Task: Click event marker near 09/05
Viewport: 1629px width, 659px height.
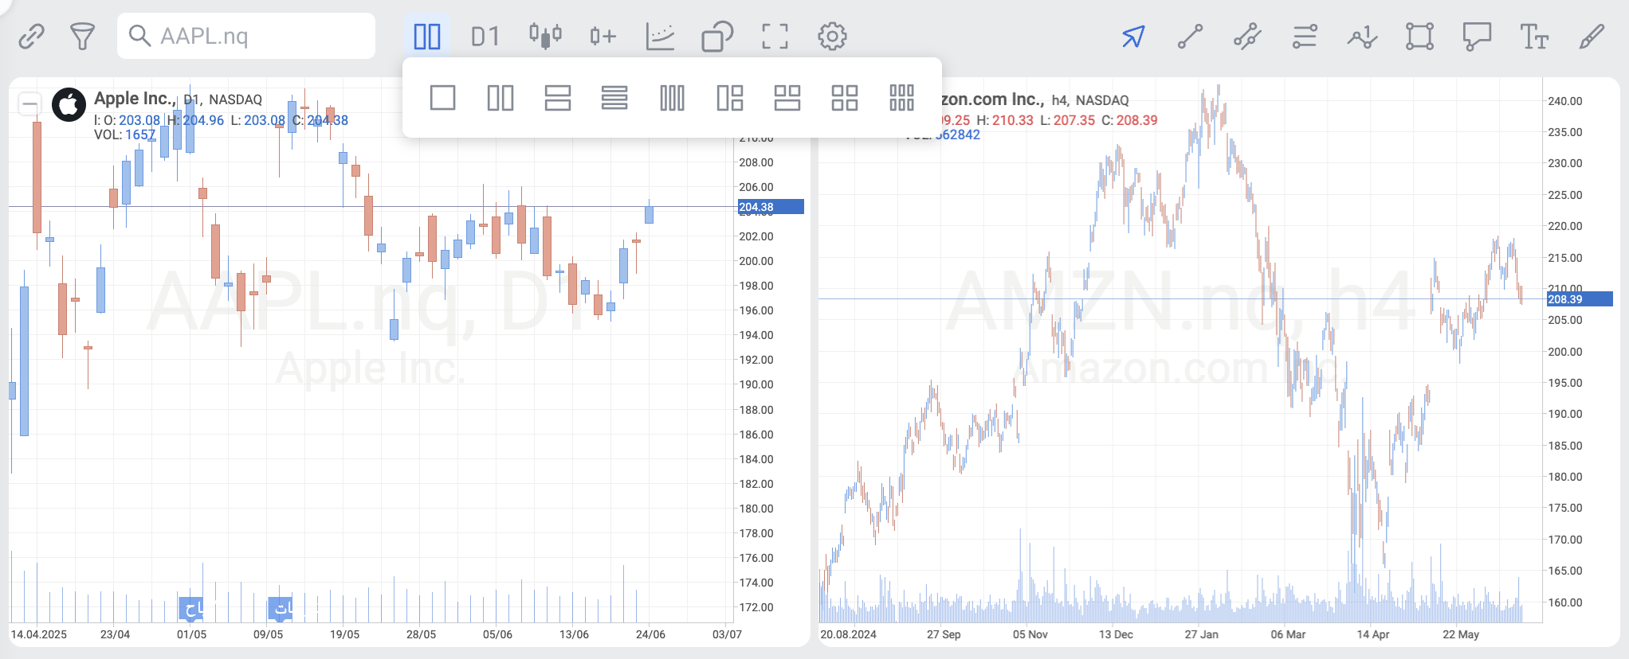Action: (281, 610)
